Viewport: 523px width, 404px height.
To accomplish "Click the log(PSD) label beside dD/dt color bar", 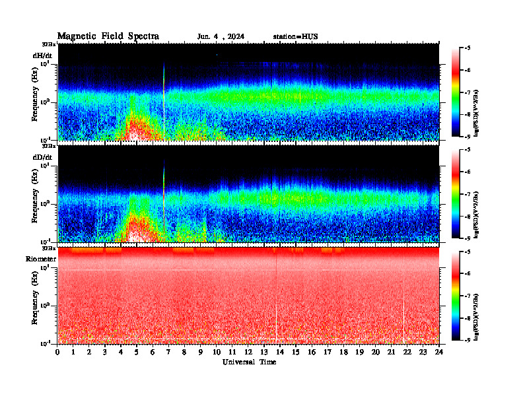I will [477, 215].
